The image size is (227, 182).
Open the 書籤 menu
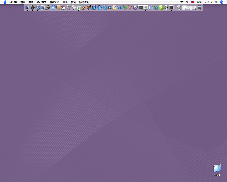pos(65,2)
